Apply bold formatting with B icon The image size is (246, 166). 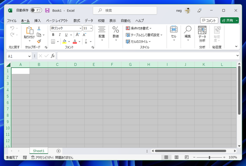point(53,35)
